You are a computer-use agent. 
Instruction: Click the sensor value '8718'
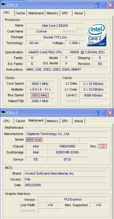[68, 159]
